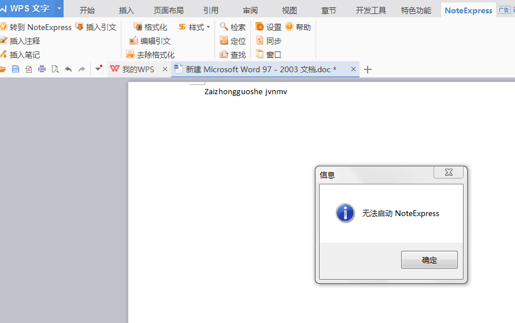Click the WPS 文字 application button
The image size is (515, 323).
pyautogui.click(x=27, y=9)
